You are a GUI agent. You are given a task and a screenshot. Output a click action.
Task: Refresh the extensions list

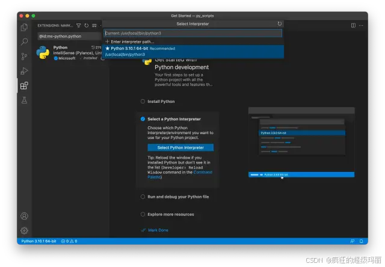click(87, 25)
